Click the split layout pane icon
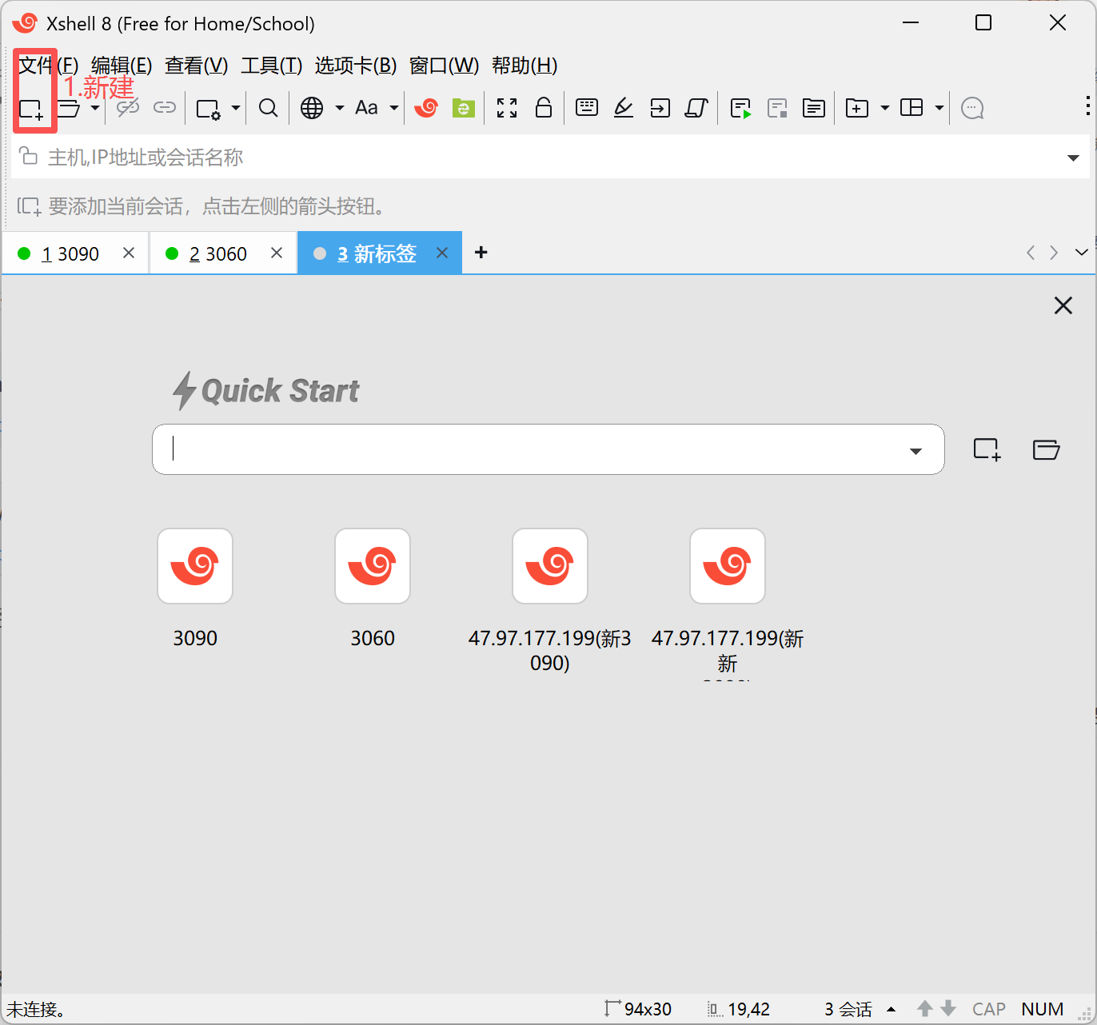This screenshot has height=1025, width=1097. coord(912,108)
